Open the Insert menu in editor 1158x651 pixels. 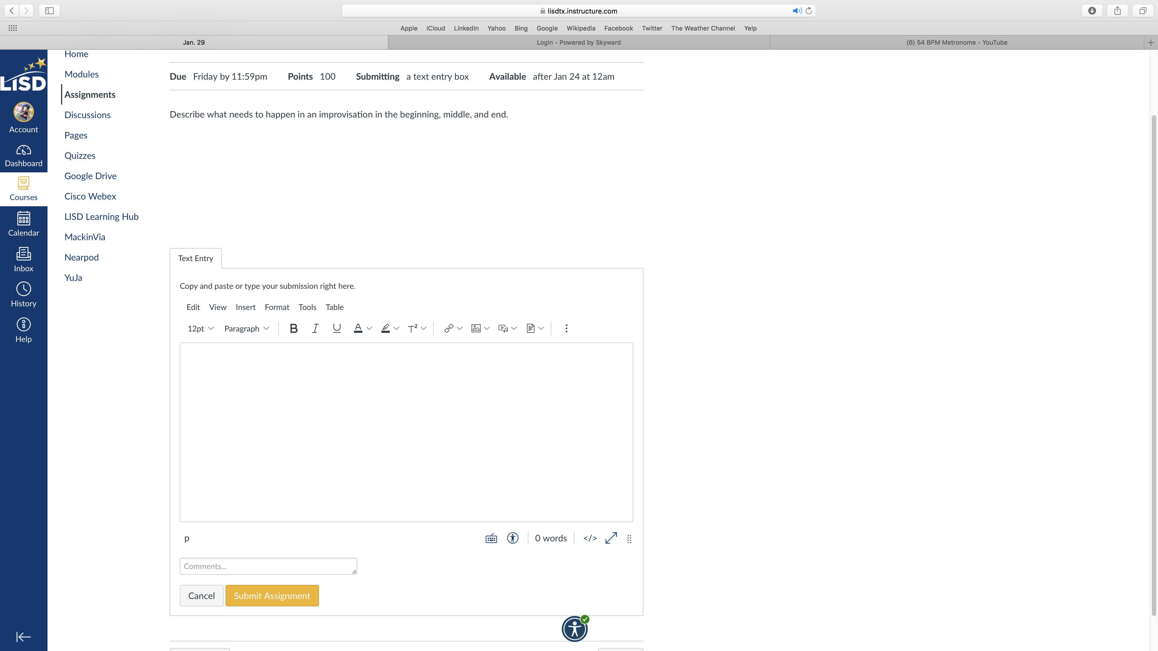(x=245, y=307)
